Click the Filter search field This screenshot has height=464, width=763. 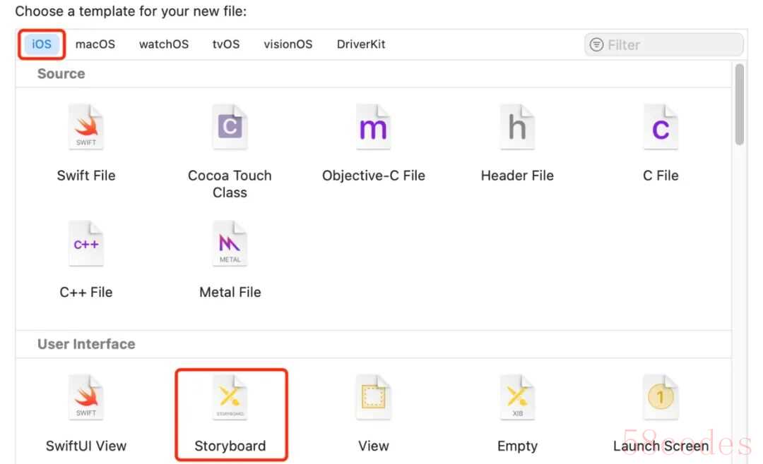[663, 44]
